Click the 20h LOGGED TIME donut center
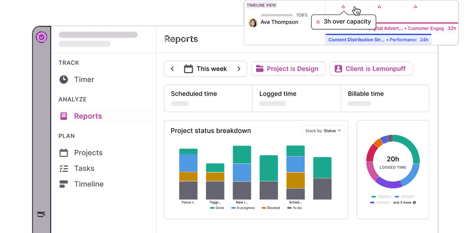The image size is (470, 233). tap(393, 162)
